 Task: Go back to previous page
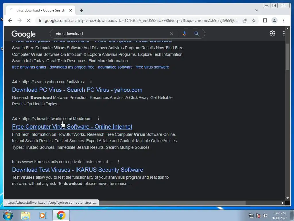point(10,20)
